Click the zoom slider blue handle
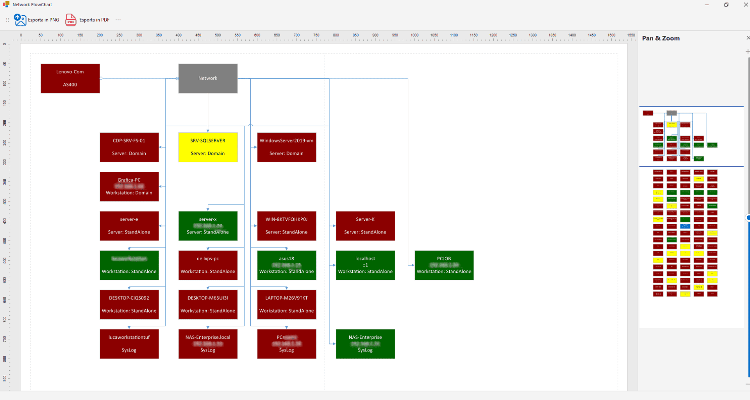Screen dimensions: 750x400 point(748,218)
